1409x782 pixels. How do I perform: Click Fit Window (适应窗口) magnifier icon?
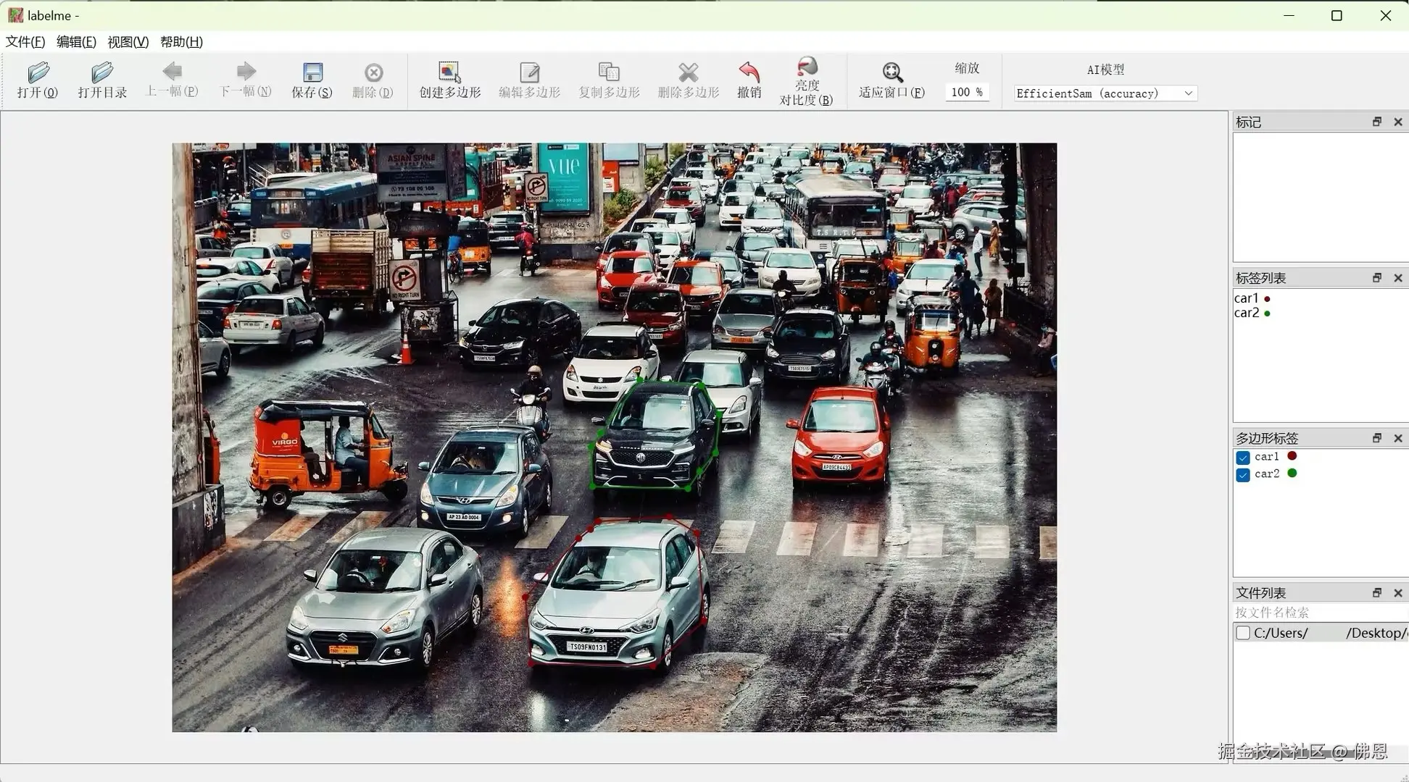click(x=891, y=72)
